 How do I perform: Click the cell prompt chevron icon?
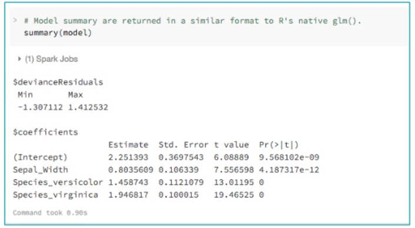click(x=15, y=21)
